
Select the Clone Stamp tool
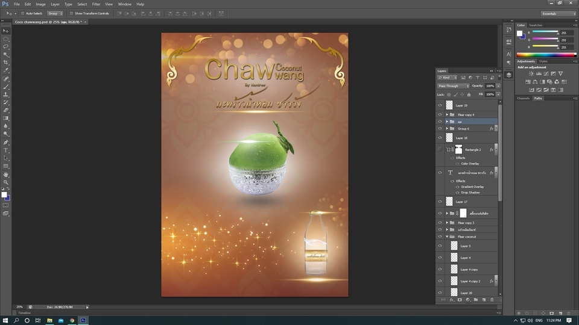(5, 94)
